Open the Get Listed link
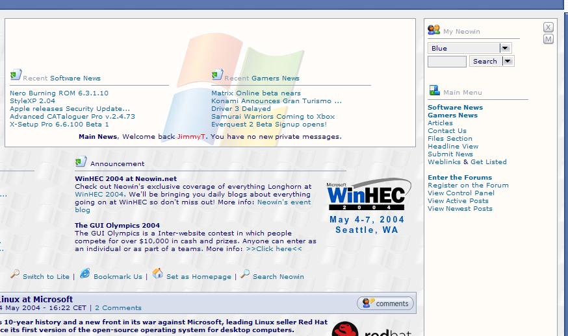Viewport: 568px width, 336px height. 488,162
